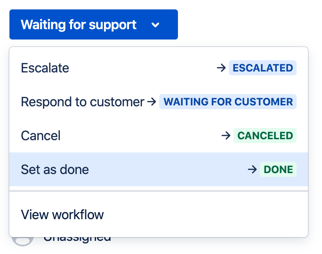Image resolution: width=322 pixels, height=254 pixels.
Task: Click the Waiting for support label text
Action: [x=79, y=24]
